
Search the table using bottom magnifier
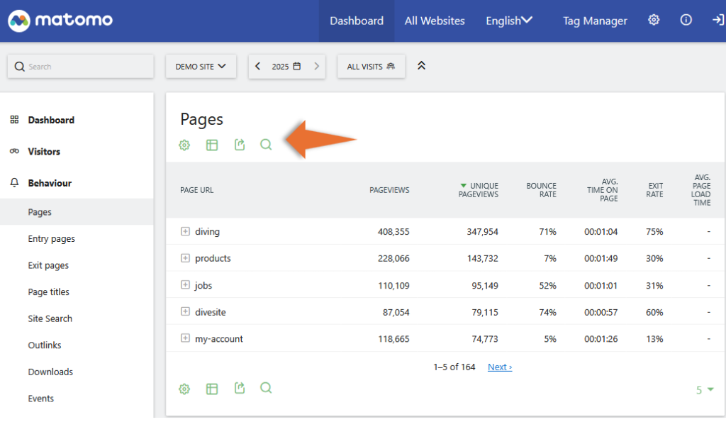[x=266, y=388]
